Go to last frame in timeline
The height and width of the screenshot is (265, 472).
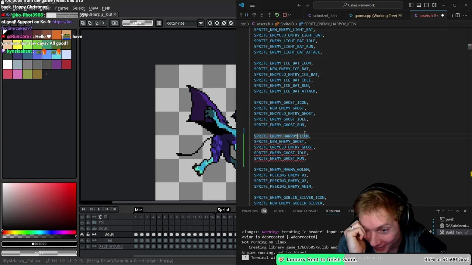114,209
